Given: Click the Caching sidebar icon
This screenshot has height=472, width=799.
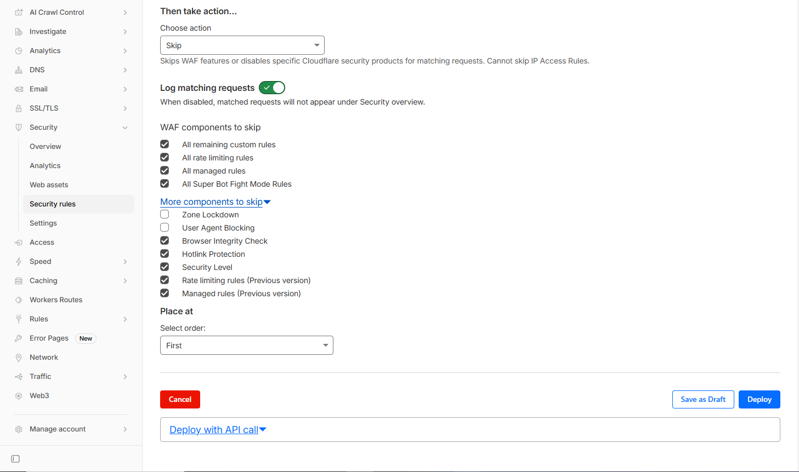Looking at the screenshot, I should (x=19, y=280).
